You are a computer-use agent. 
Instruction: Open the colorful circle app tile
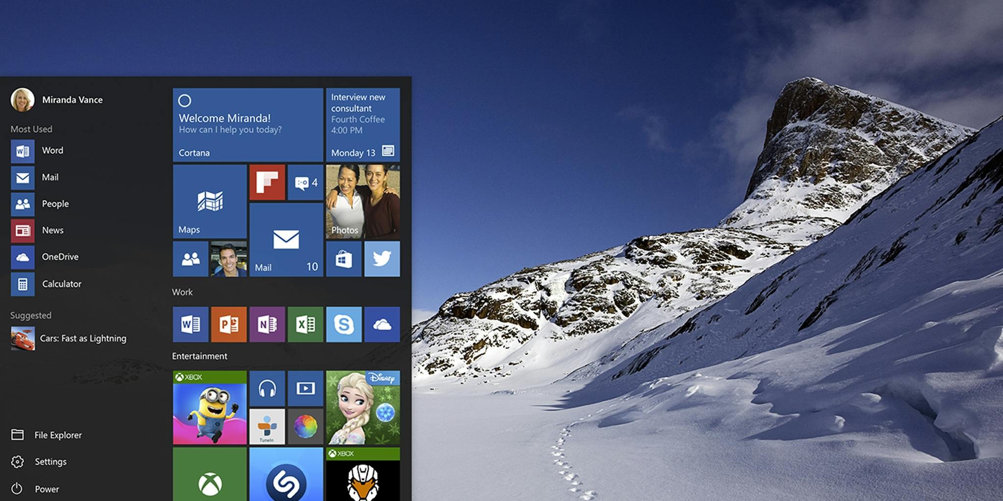306,427
